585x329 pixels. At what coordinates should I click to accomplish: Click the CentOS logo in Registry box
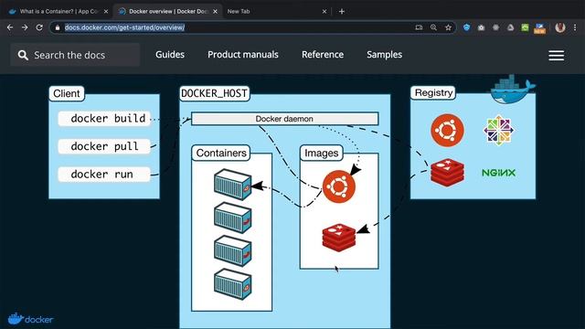(x=499, y=130)
